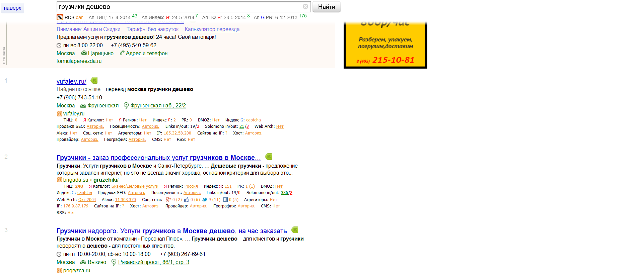636x273 pixels.
Task: Click the clock icon before 'пн-вс 8:00-22:00'
Action: pyautogui.click(x=59, y=45)
